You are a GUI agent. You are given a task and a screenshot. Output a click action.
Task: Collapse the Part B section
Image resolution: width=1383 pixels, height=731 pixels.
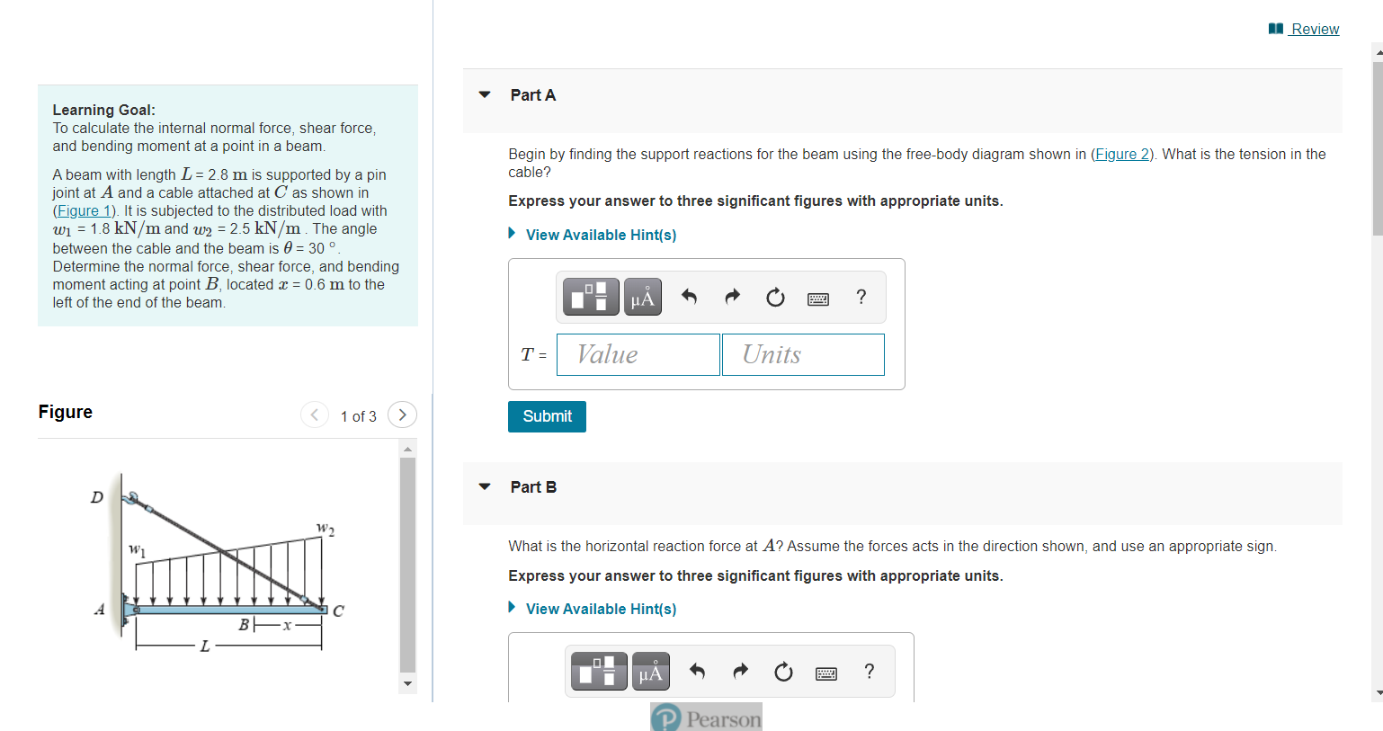484,486
